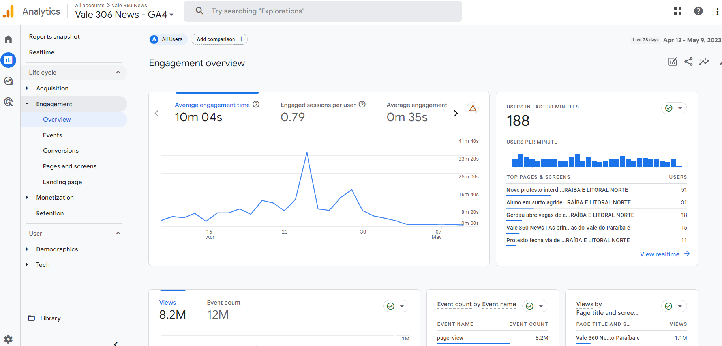Viewport: 722px width, 346px height.
Task: Click the All accounts breadcrumb
Action: click(90, 6)
